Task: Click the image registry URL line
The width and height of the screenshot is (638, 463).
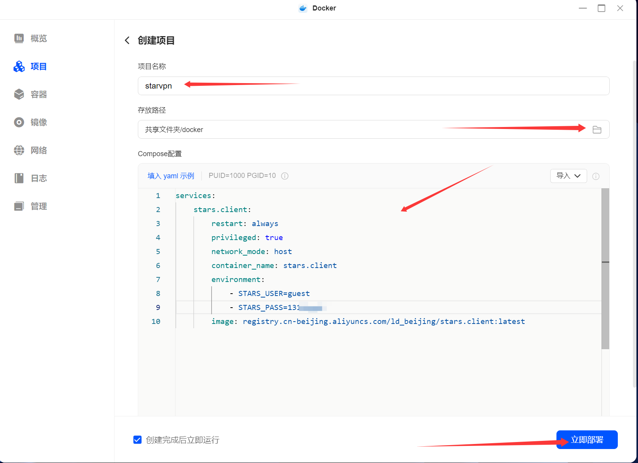Action: pos(368,322)
